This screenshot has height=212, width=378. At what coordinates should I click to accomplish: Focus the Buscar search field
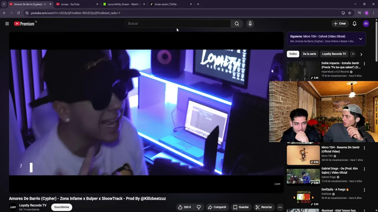178,24
